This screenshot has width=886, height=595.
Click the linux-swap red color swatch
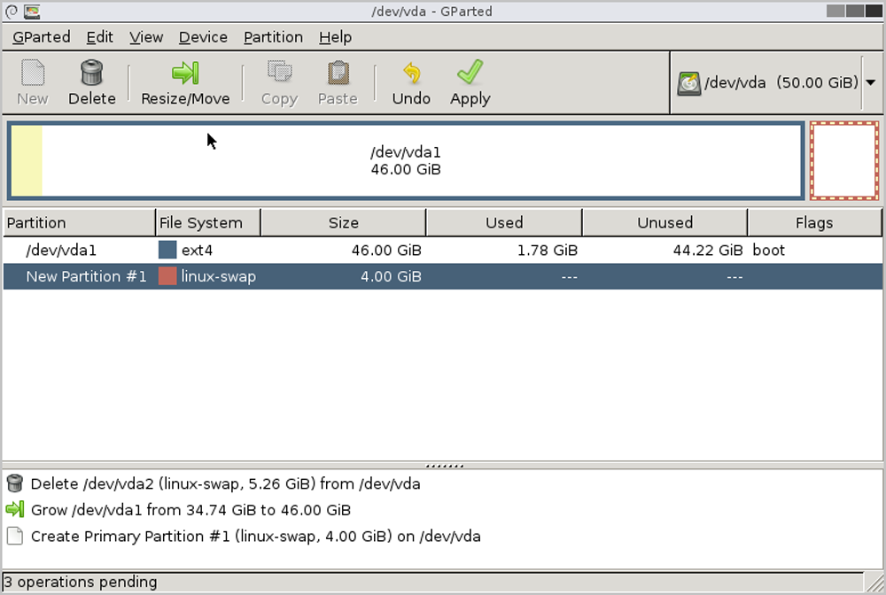pos(167,277)
